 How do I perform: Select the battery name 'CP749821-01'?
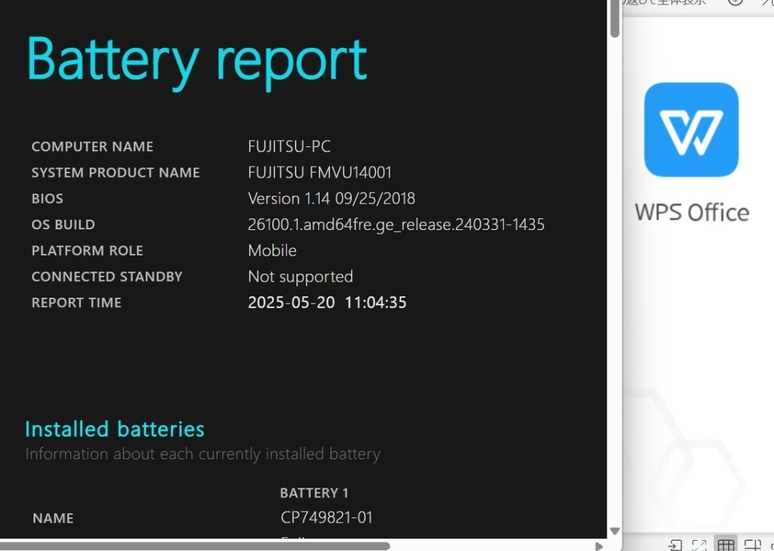(326, 518)
